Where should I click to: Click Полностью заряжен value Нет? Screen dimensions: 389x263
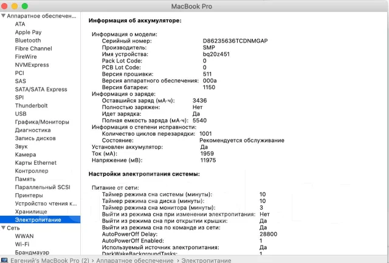(x=198, y=107)
